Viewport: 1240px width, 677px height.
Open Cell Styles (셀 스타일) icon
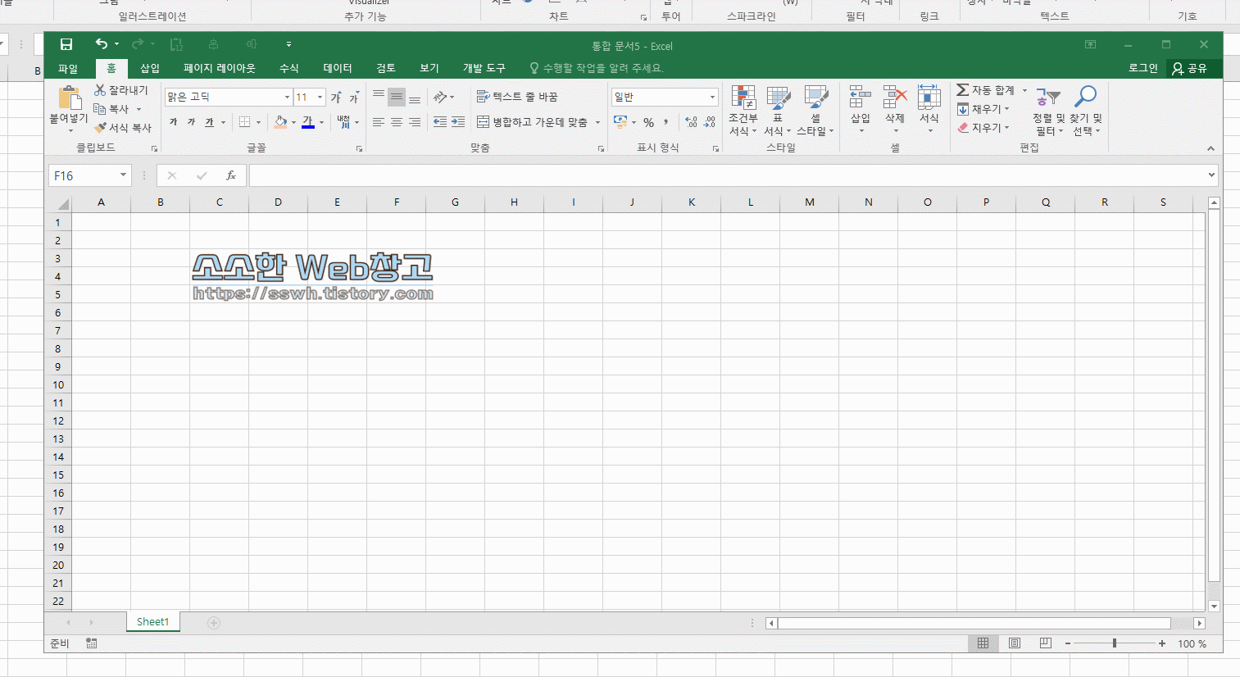tap(815, 98)
